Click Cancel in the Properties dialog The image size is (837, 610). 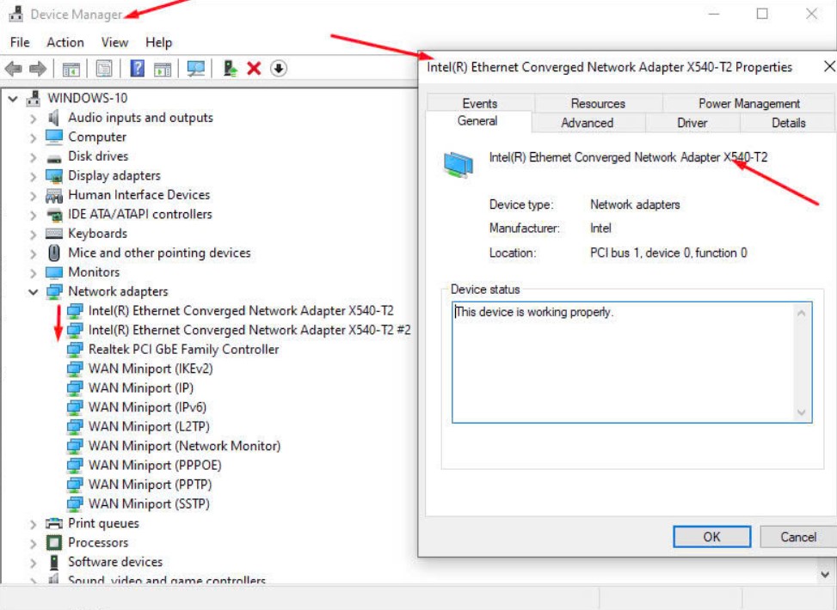click(798, 536)
